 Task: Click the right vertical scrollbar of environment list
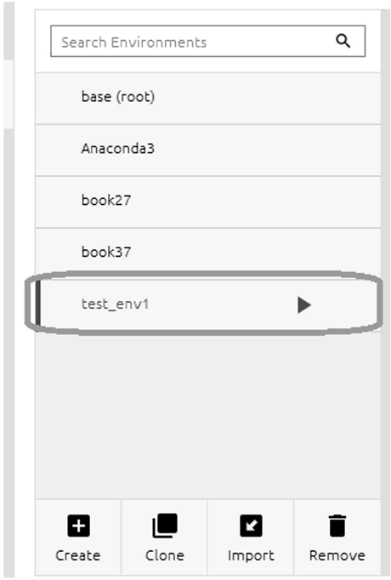[x=386, y=288]
